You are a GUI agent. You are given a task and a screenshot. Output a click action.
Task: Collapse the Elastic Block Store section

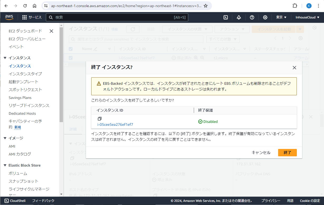pyautogui.click(x=5, y=165)
